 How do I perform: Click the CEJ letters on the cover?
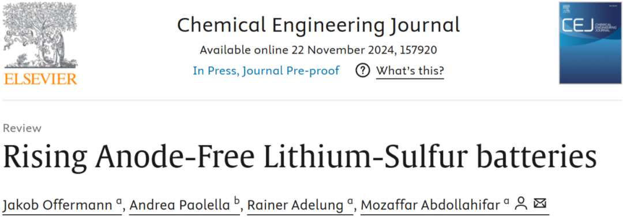click(x=577, y=26)
